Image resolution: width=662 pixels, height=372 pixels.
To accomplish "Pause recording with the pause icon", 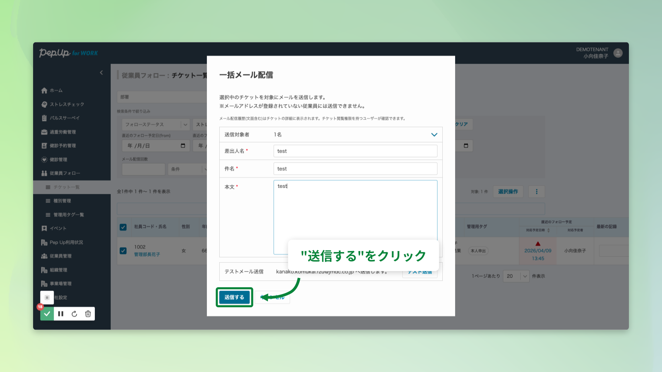I will pyautogui.click(x=61, y=314).
